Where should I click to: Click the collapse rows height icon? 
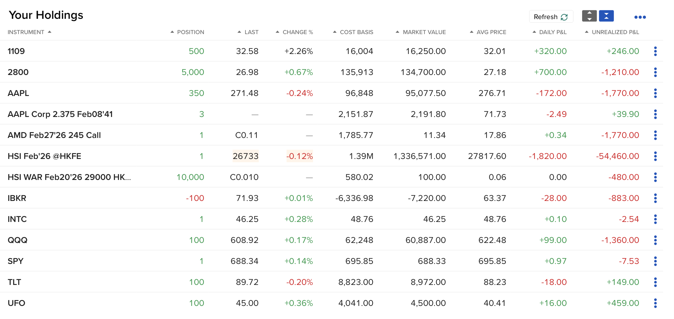tap(606, 16)
